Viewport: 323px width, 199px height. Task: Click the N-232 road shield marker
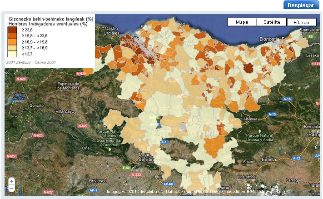tap(135, 174)
